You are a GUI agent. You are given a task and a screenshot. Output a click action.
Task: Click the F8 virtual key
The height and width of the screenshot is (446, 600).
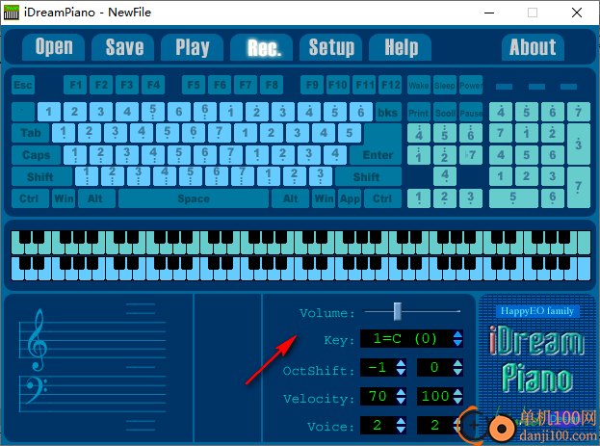[x=272, y=85]
